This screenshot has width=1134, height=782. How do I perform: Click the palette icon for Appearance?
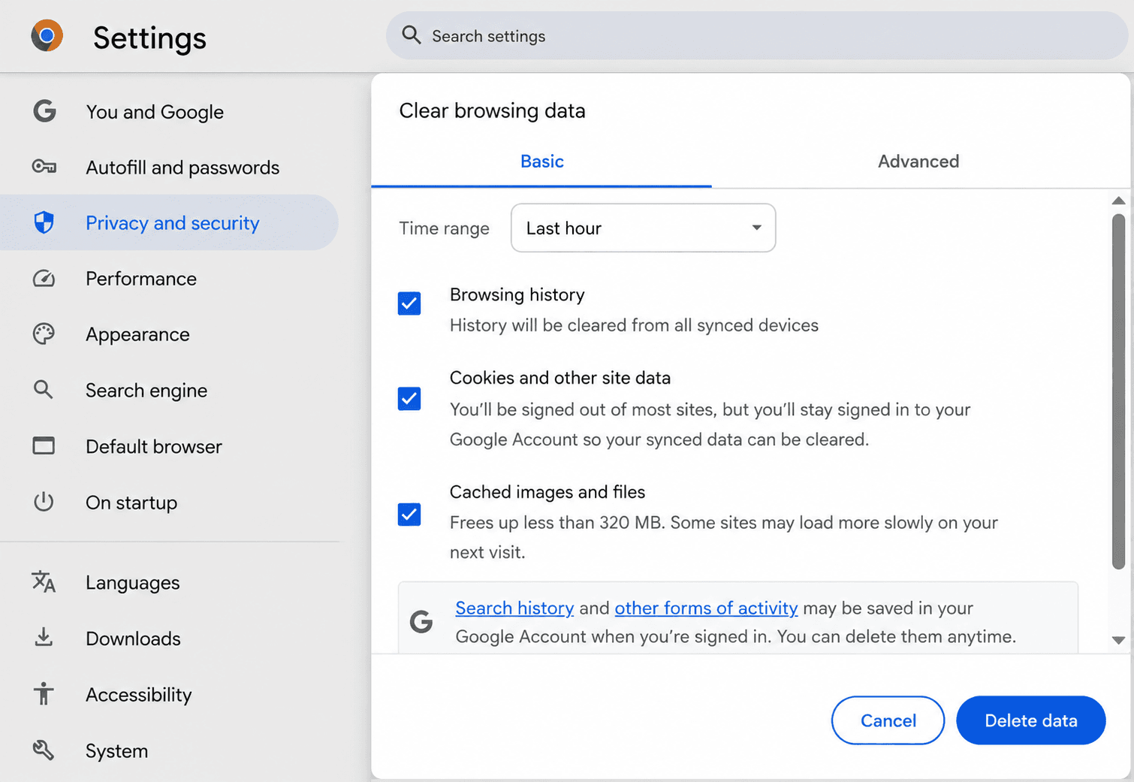pos(44,334)
